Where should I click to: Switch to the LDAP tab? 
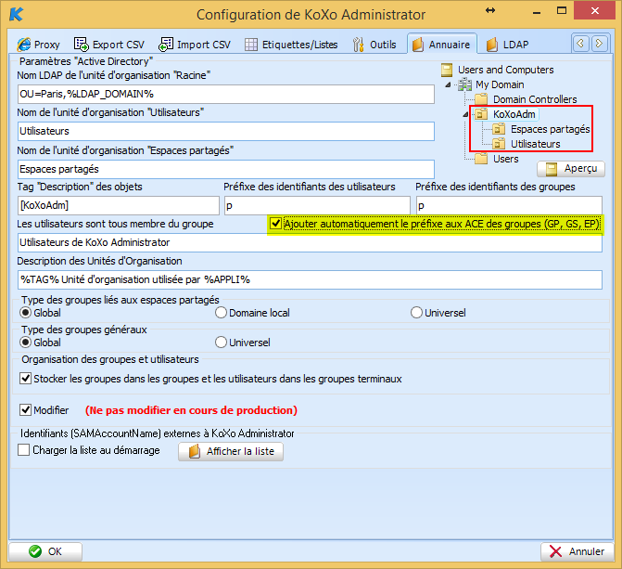507,45
